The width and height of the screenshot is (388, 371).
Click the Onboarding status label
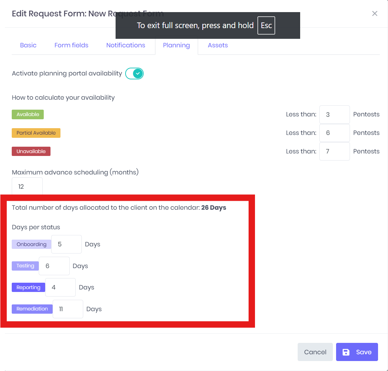coord(31,244)
